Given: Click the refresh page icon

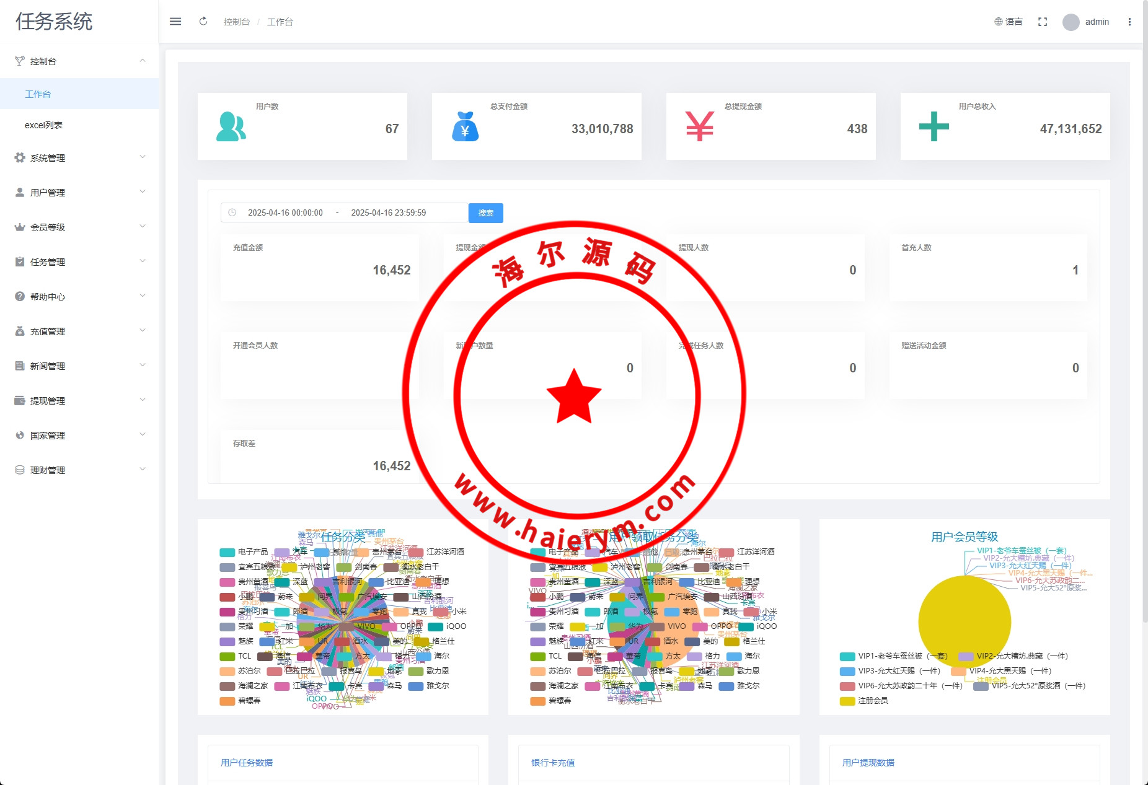Looking at the screenshot, I should (x=203, y=22).
